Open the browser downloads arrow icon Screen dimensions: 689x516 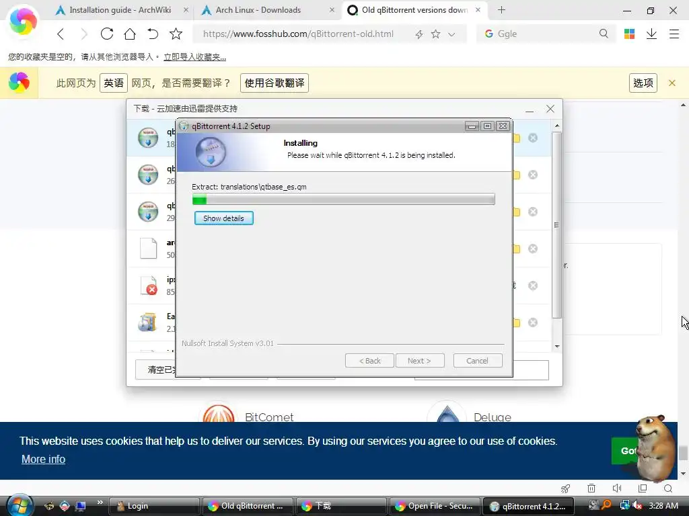pyautogui.click(x=651, y=34)
